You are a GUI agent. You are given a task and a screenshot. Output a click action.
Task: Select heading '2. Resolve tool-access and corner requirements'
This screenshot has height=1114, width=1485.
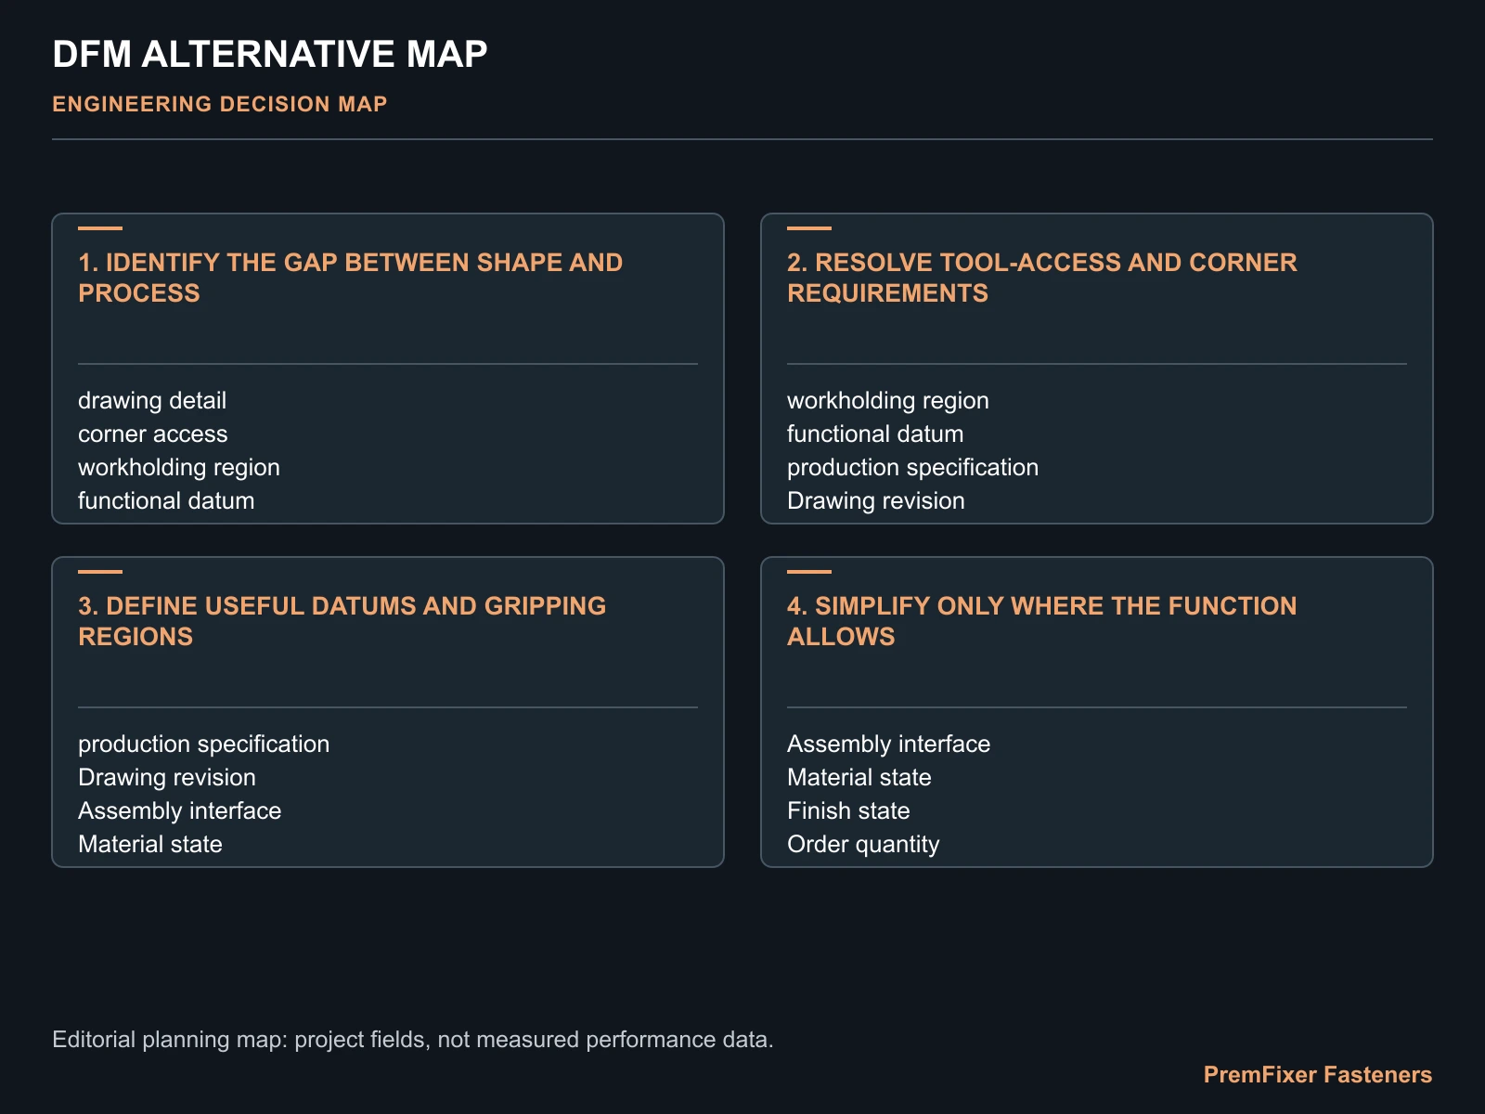click(1042, 278)
